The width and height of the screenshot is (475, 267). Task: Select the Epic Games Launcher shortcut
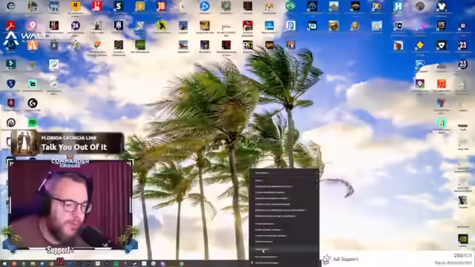click(x=442, y=25)
